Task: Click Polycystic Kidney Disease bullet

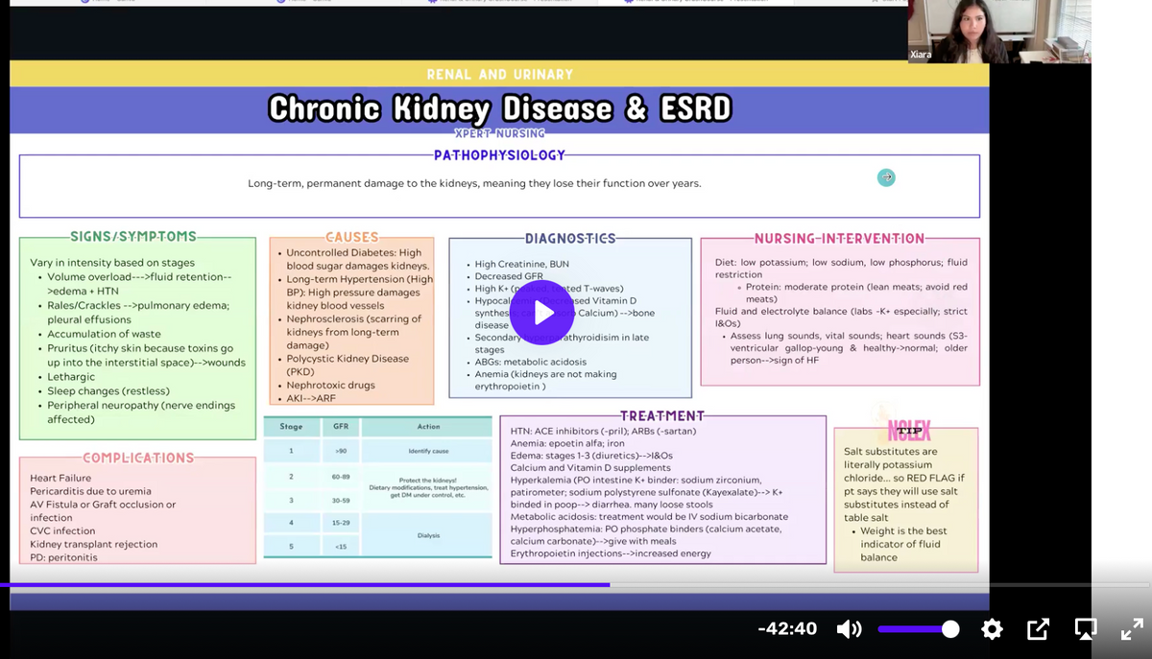Action: 348,365
